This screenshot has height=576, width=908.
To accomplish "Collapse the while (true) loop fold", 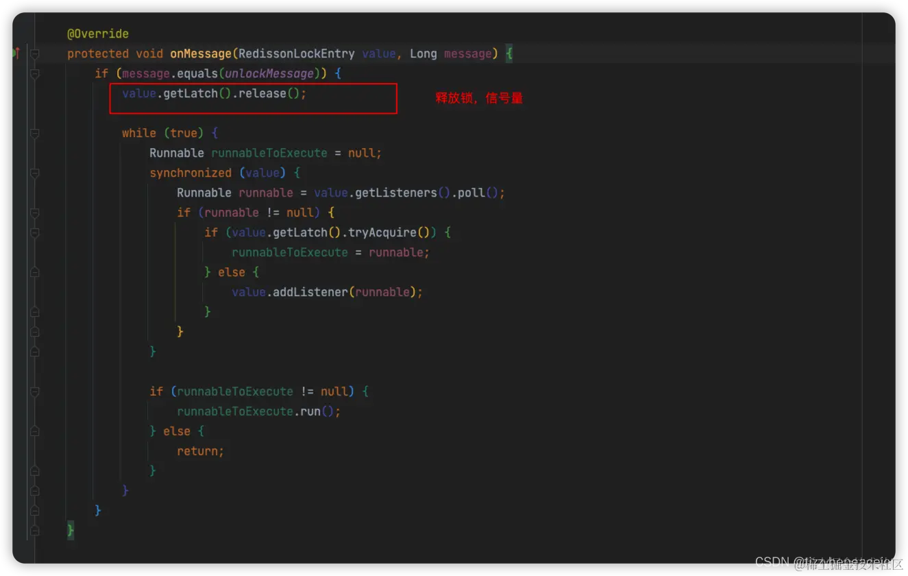I will 35,133.
